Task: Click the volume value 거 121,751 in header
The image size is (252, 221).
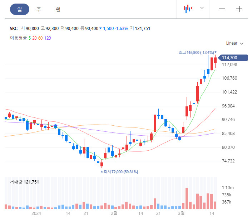Action: click(140, 29)
